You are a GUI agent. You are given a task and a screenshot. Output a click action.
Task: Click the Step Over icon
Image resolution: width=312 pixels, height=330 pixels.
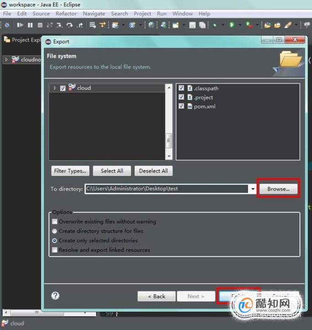click(70, 25)
